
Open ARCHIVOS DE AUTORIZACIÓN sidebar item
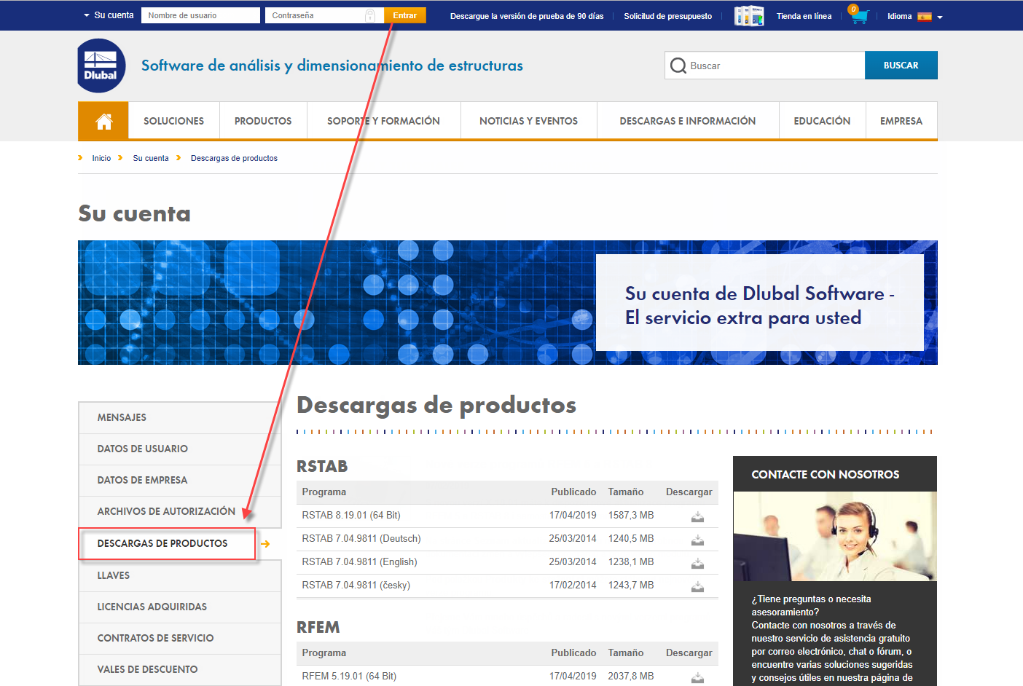pyautogui.click(x=179, y=511)
